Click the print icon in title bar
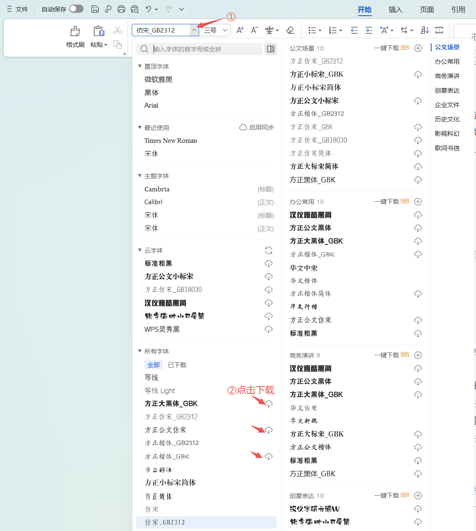The width and height of the screenshot is (476, 531). tap(121, 9)
